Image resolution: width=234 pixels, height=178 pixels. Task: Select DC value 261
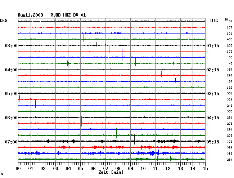tap(230, 117)
